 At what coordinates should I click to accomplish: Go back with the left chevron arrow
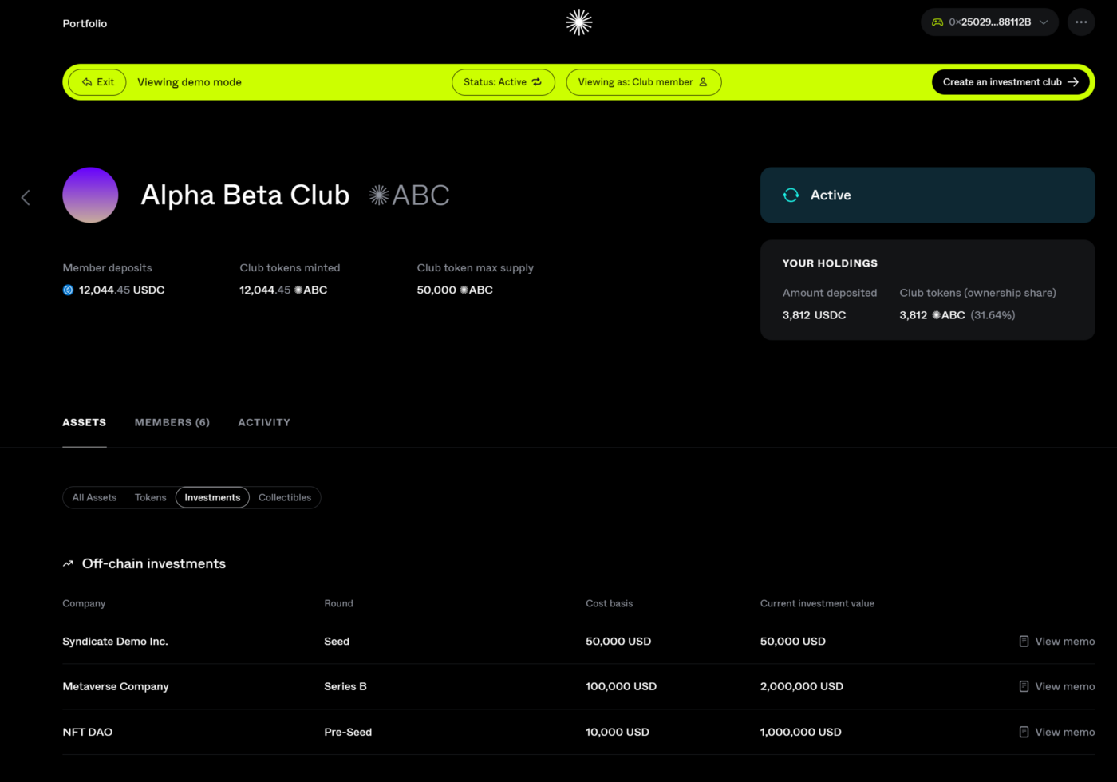tap(26, 197)
